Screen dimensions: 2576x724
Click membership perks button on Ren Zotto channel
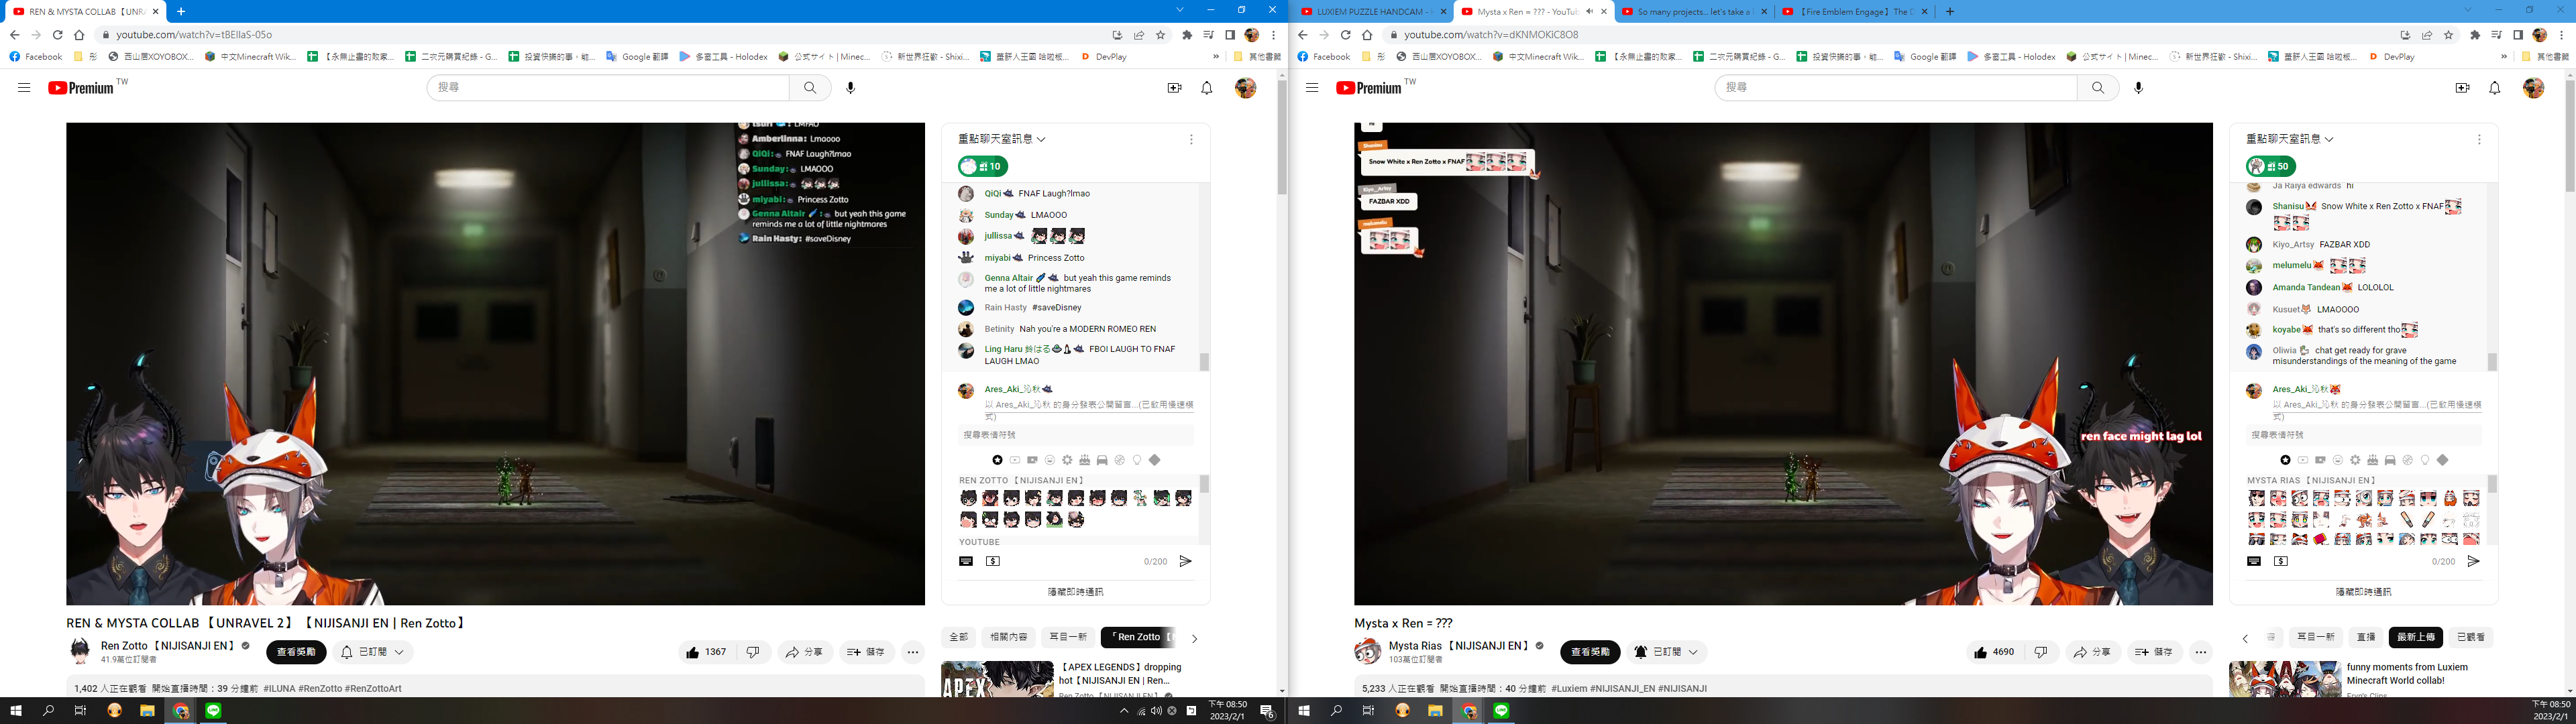click(296, 652)
